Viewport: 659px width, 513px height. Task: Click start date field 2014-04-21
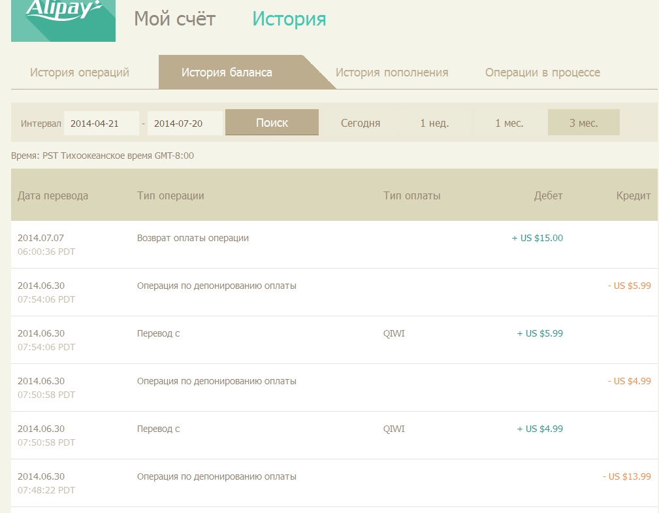pos(101,124)
